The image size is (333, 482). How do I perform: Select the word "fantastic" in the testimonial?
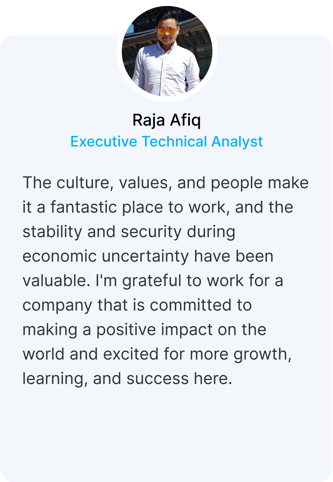click(84, 207)
